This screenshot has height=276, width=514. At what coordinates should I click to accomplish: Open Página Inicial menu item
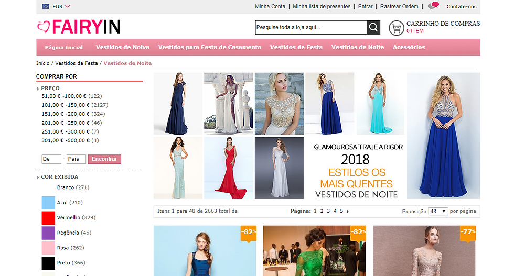[64, 47]
